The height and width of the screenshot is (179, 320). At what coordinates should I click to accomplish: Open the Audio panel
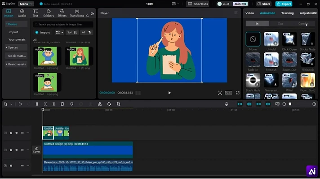[x=22, y=13]
